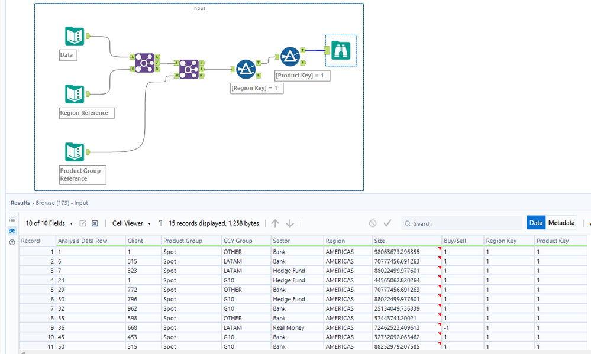
Task: Click the first Join tool's J output anchor
Action: (x=157, y=63)
